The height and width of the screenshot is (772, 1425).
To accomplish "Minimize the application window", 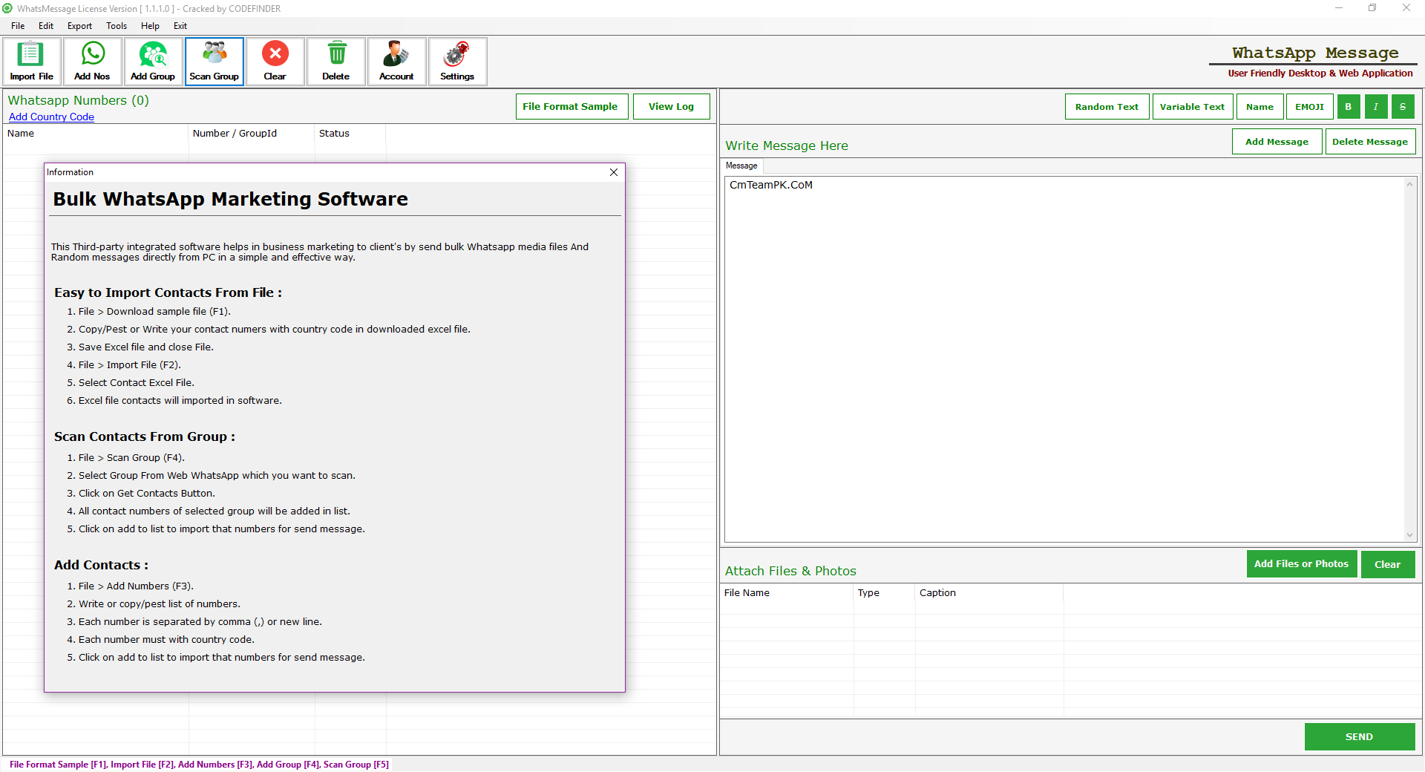I will [x=1339, y=8].
